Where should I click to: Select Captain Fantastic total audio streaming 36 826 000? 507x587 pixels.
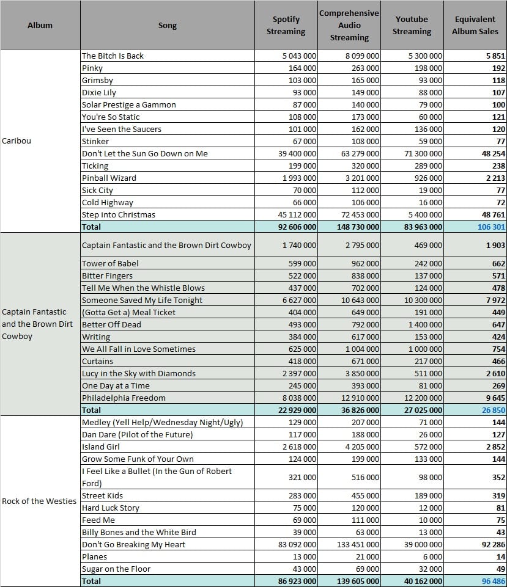point(349,410)
